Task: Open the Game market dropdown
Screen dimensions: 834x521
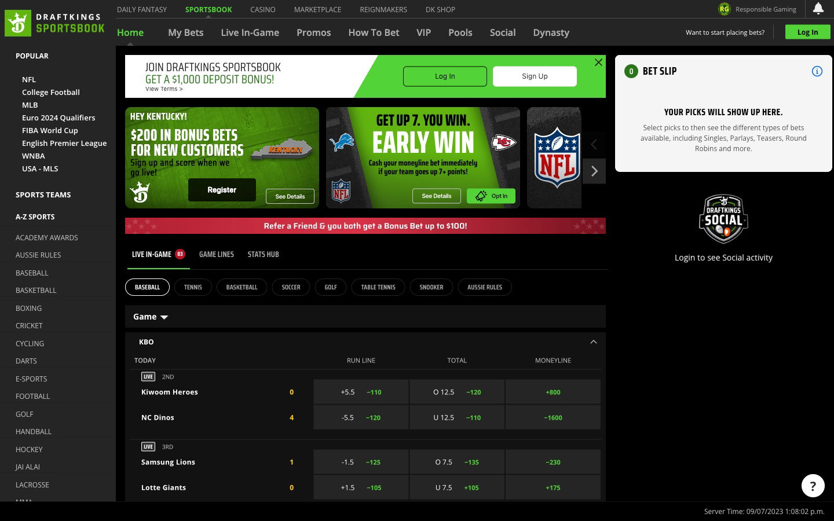Action: 151,317
